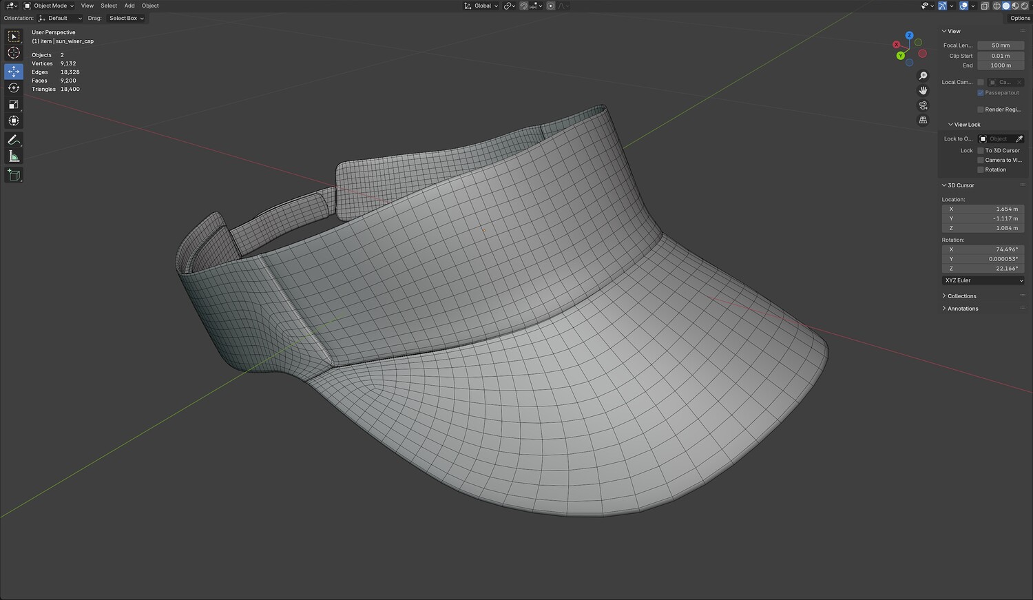
Task: Click the pan view hand icon
Action: coord(924,90)
